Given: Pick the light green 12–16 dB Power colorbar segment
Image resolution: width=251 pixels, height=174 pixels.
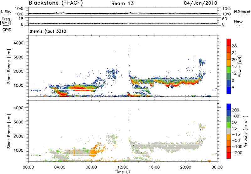Looking at the screenshot, I should tap(229, 70).
